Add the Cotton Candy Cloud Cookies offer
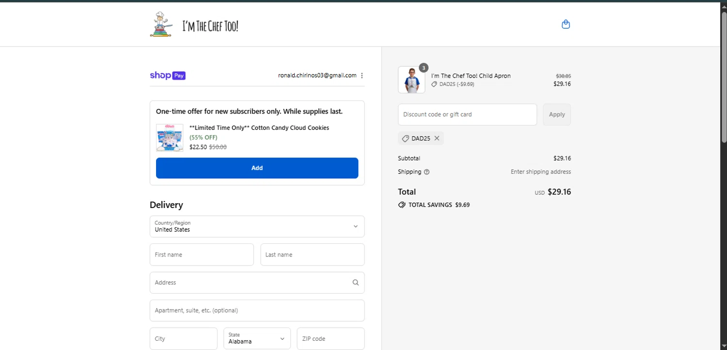Viewport: 727px width, 350px height. 257,168
